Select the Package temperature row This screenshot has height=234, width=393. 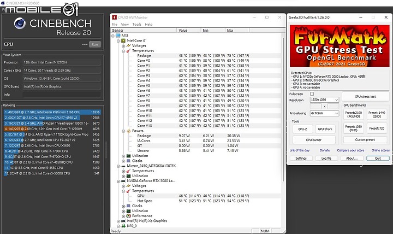coord(196,55)
